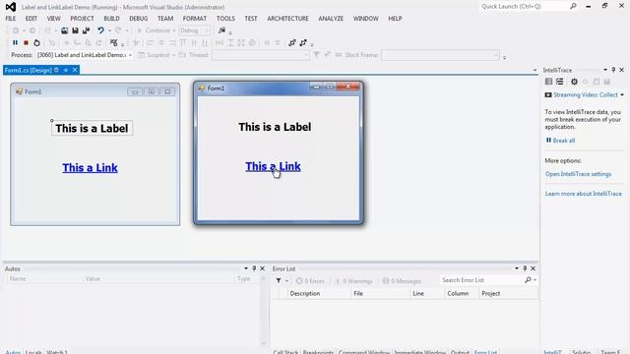Open the ARCHITECTURE menu
The height and width of the screenshot is (354, 630).
[287, 19]
